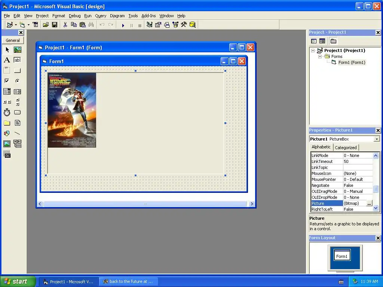The width and height of the screenshot is (383, 287).
Task: Select the Data control tool
Action: (17, 144)
